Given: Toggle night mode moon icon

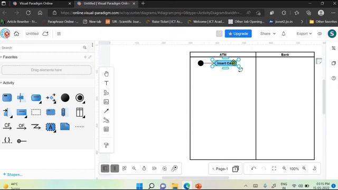Looking at the screenshot, I should pyautogui.click(x=315, y=168).
